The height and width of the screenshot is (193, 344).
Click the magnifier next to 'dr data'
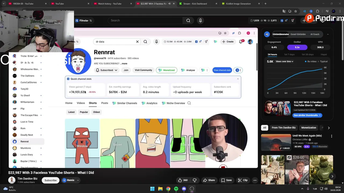tap(145, 42)
